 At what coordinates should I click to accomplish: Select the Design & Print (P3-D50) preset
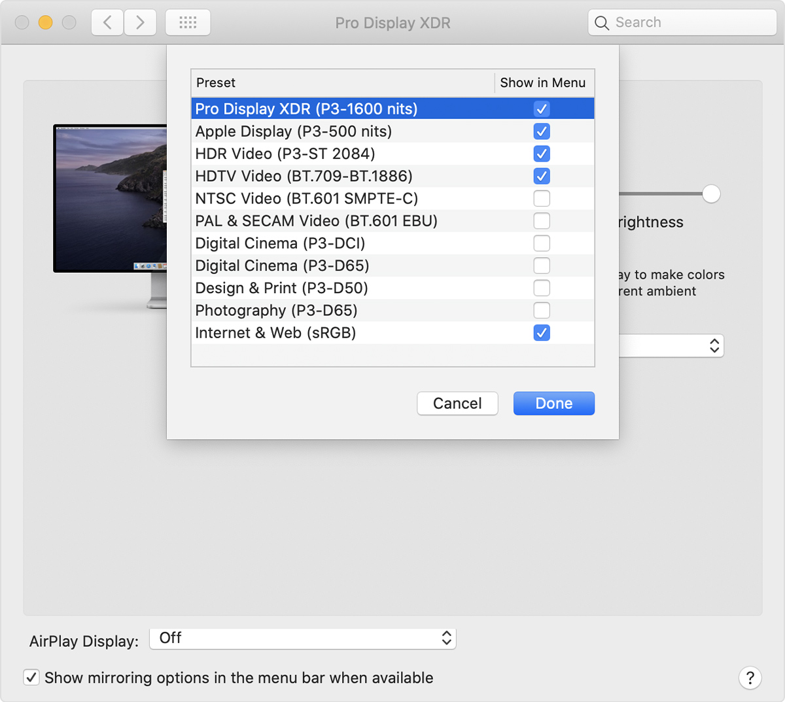[281, 288]
